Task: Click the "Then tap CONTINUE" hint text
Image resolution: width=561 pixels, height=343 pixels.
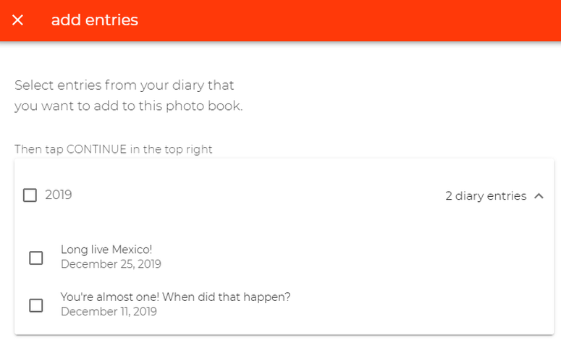Action: [113, 150]
